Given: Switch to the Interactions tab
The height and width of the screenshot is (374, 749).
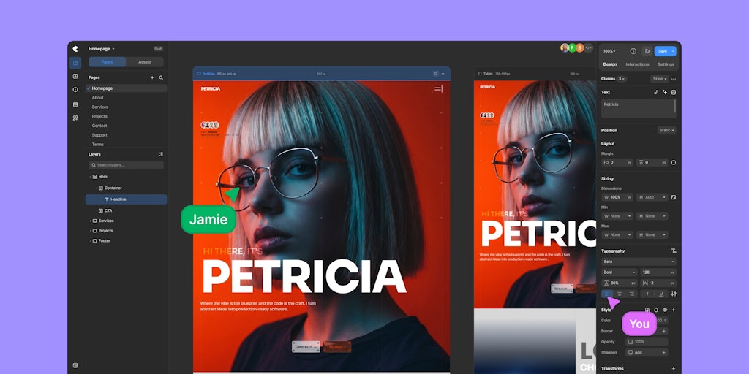Looking at the screenshot, I should click(x=637, y=64).
